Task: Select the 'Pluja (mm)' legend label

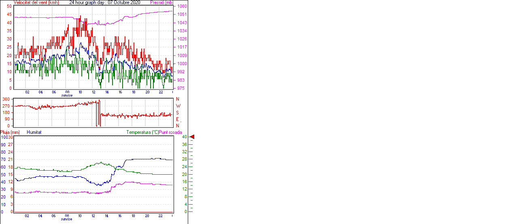Action: [x=10, y=132]
